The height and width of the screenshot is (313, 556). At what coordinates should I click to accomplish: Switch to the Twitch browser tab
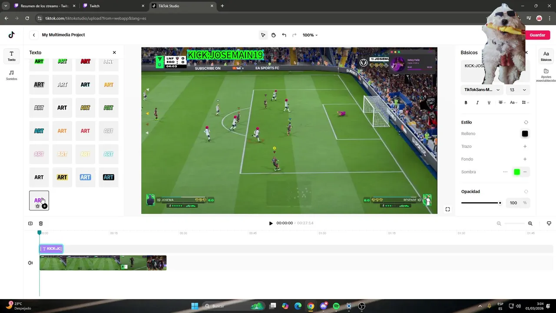point(113,6)
